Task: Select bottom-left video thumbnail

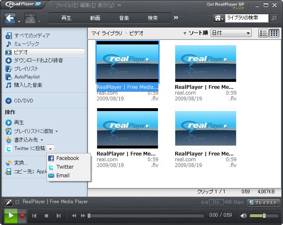Action: coord(128,128)
